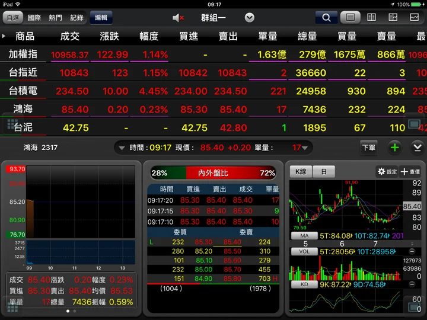Tap the 委買 bid header

click(180, 232)
